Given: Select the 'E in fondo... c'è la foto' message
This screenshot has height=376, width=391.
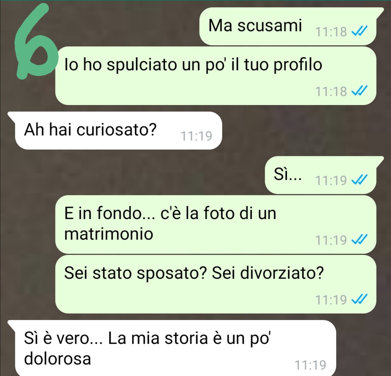Looking at the screenshot, I should click(216, 225).
